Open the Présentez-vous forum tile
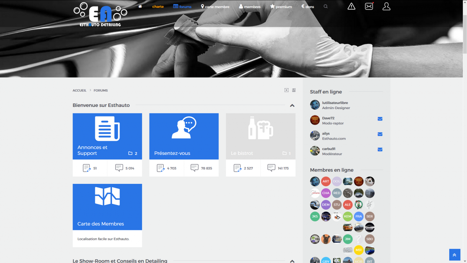467x263 pixels. tap(184, 136)
